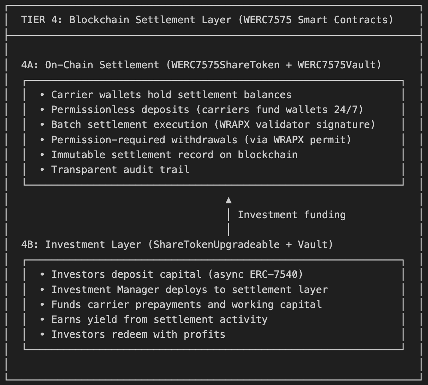Click the upward arrow above Investment funding
This screenshot has width=428, height=385.
point(229,200)
